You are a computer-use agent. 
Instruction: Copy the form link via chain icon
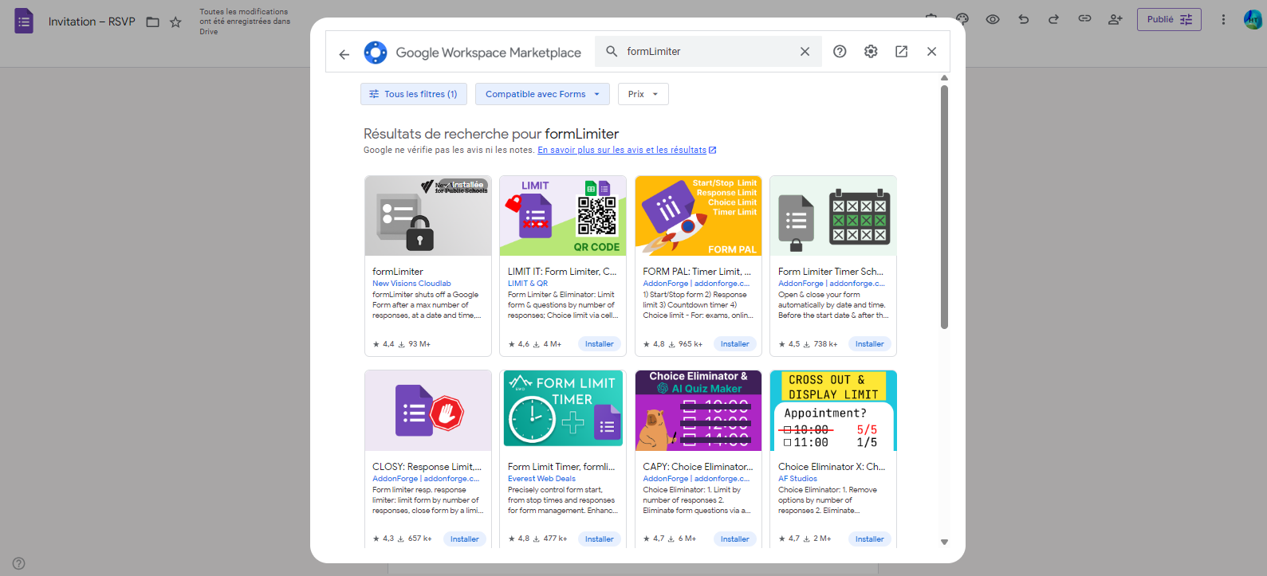click(x=1084, y=19)
